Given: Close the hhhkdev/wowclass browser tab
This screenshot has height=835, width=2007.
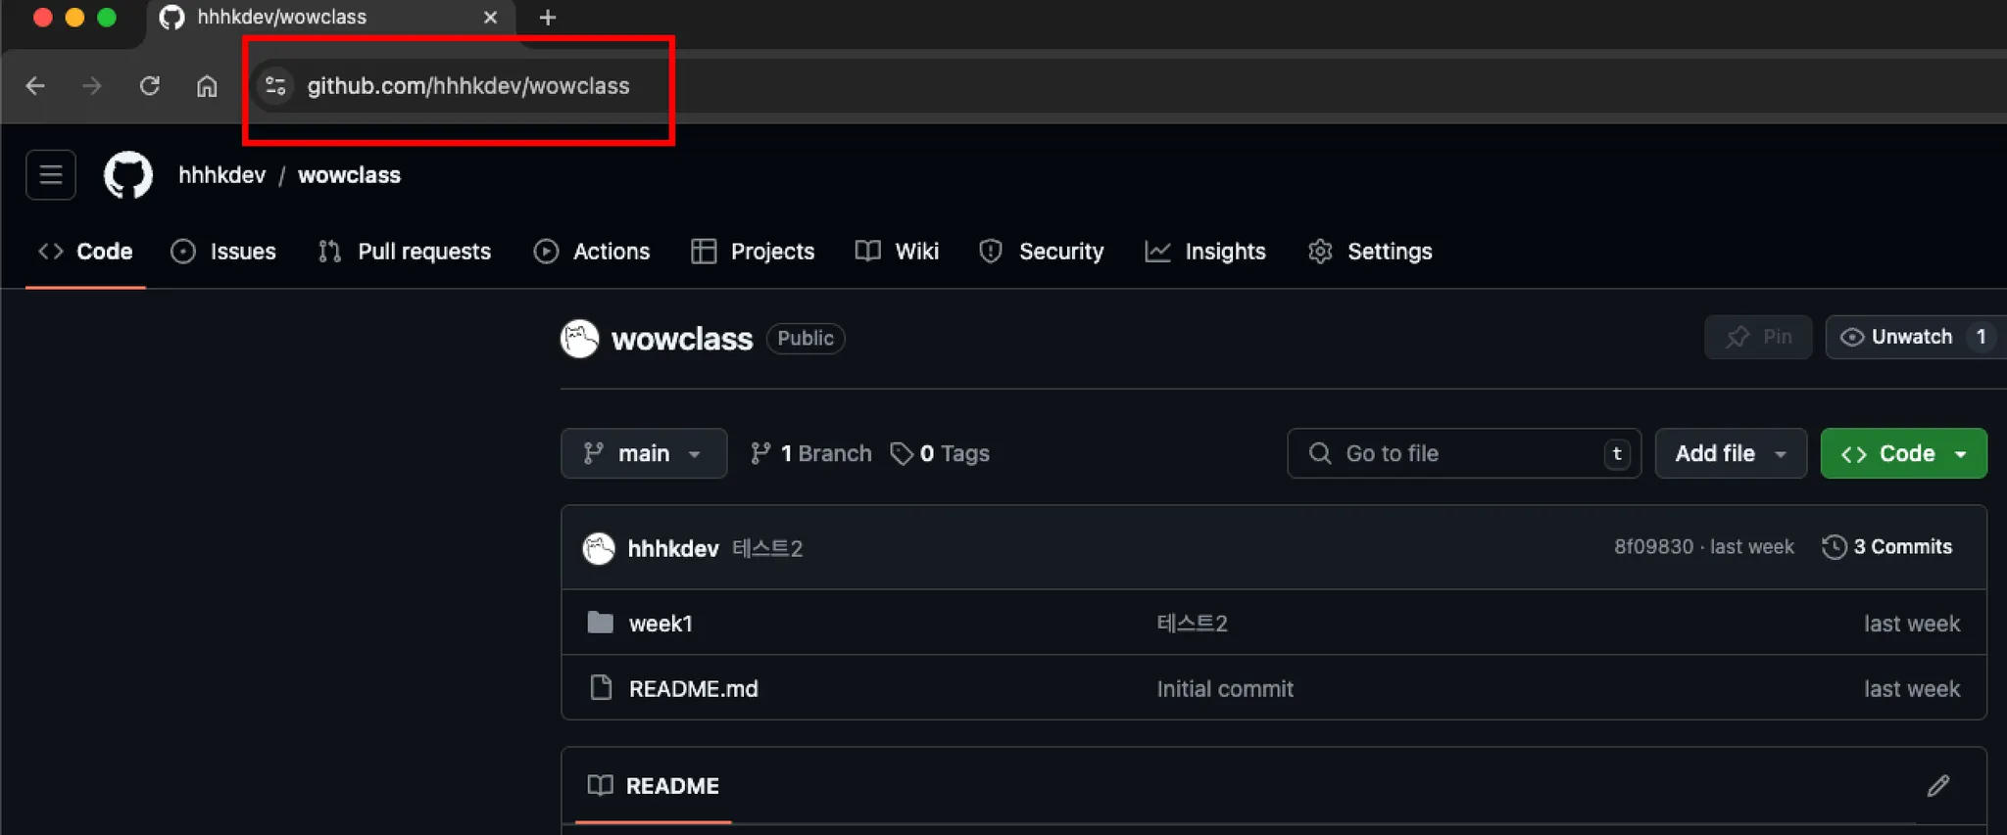Looking at the screenshot, I should click(491, 18).
